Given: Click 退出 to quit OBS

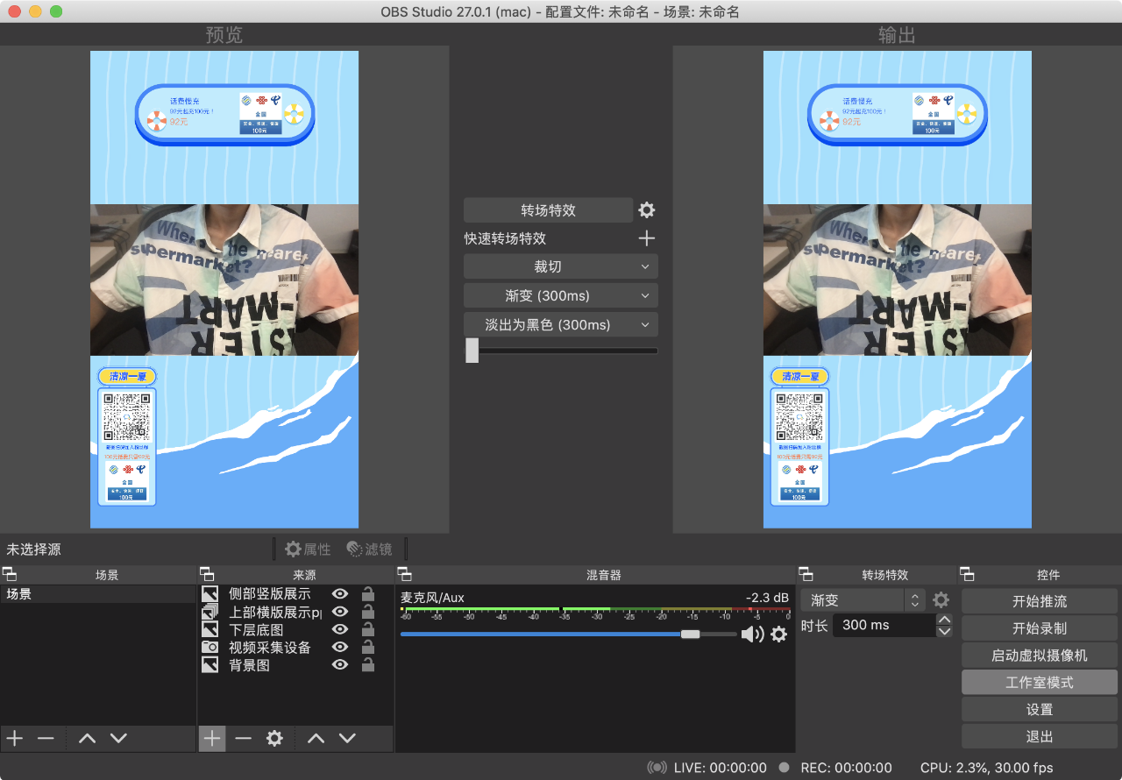Looking at the screenshot, I should click(x=1040, y=737).
